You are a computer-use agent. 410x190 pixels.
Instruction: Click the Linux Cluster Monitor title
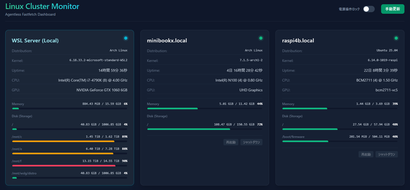(42, 6)
